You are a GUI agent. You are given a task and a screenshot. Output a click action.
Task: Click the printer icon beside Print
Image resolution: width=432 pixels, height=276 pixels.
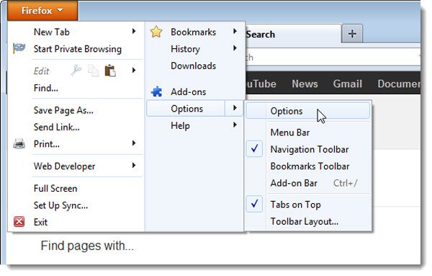tap(19, 143)
